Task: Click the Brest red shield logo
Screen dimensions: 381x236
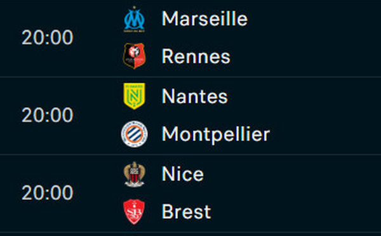Action: click(x=134, y=212)
